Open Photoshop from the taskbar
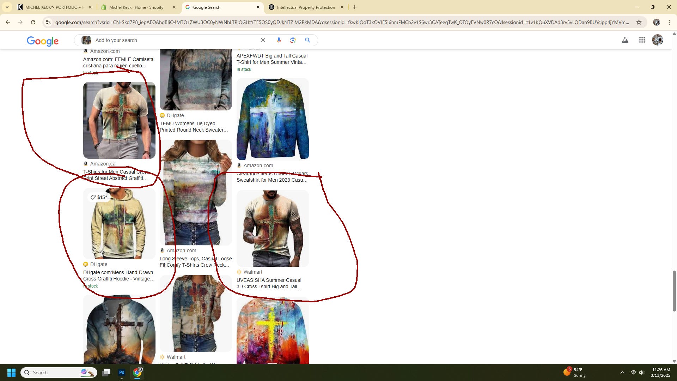The width and height of the screenshot is (677, 381). 122,373
